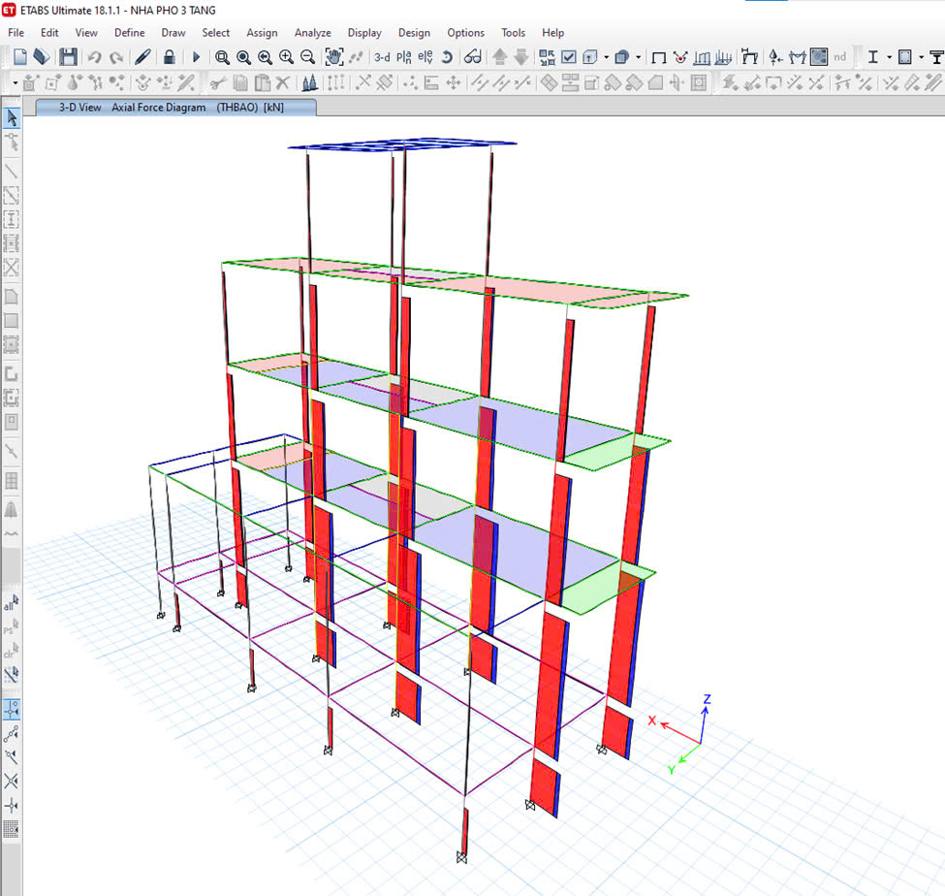Show shell stress contour display

[818, 56]
